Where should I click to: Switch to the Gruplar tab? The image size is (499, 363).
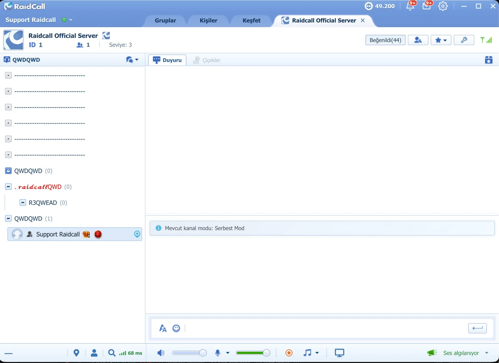[165, 20]
